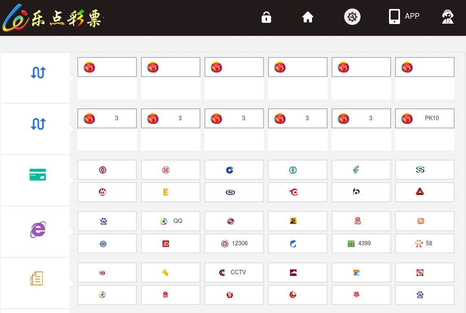Viewport: 466px width, 313px height.
Task: Open the customer service agent icon
Action: (x=448, y=17)
